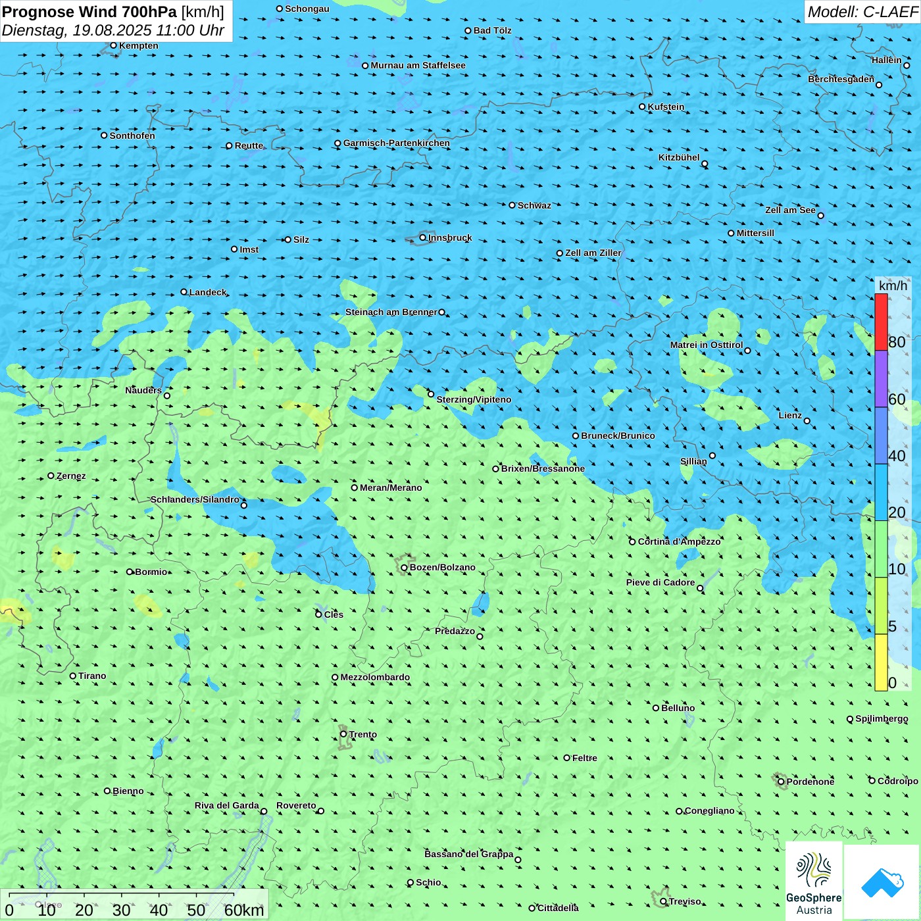
Task: Click the Lienz label
Action: click(790, 415)
